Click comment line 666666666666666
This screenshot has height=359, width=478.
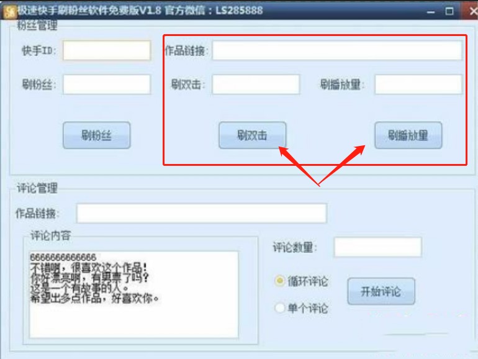[x=63, y=257]
